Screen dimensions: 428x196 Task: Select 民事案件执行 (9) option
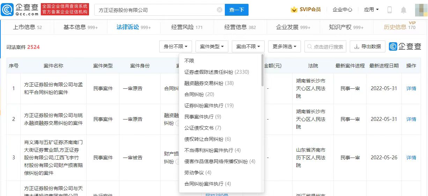pyautogui.click(x=220, y=117)
